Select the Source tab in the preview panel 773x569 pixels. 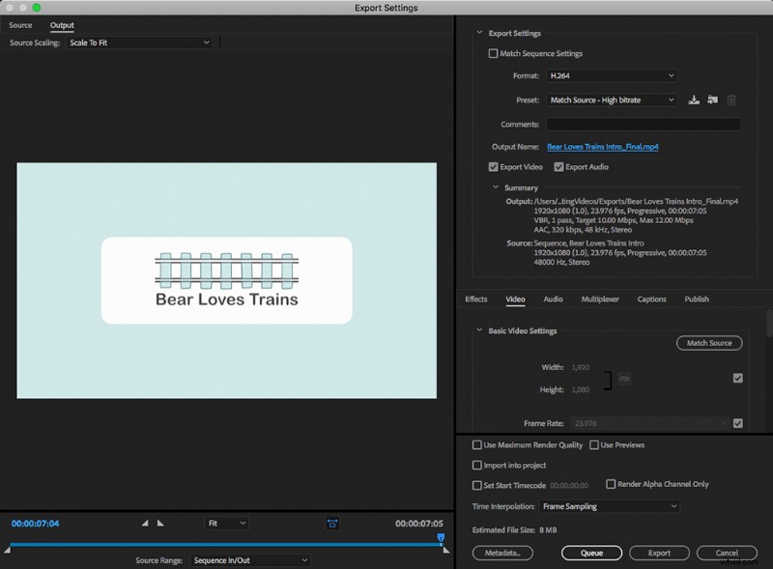pyautogui.click(x=20, y=25)
